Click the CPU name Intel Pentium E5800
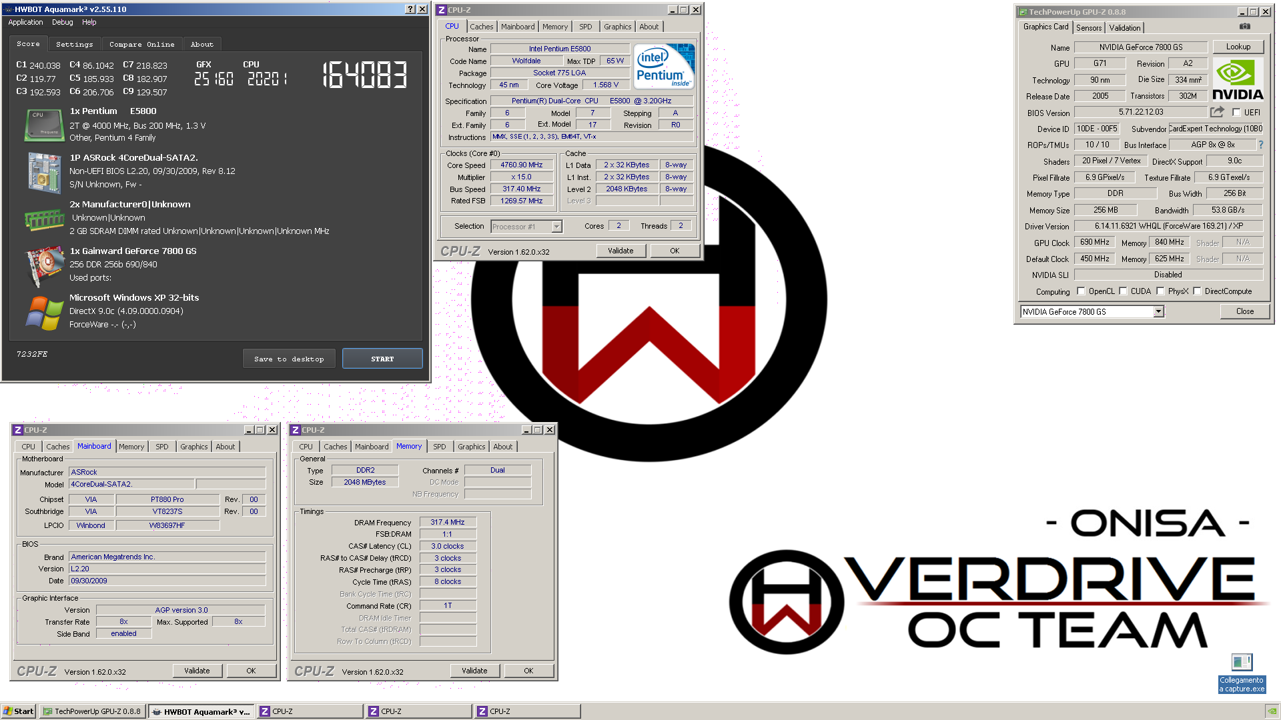This screenshot has height=720, width=1281. click(560, 49)
